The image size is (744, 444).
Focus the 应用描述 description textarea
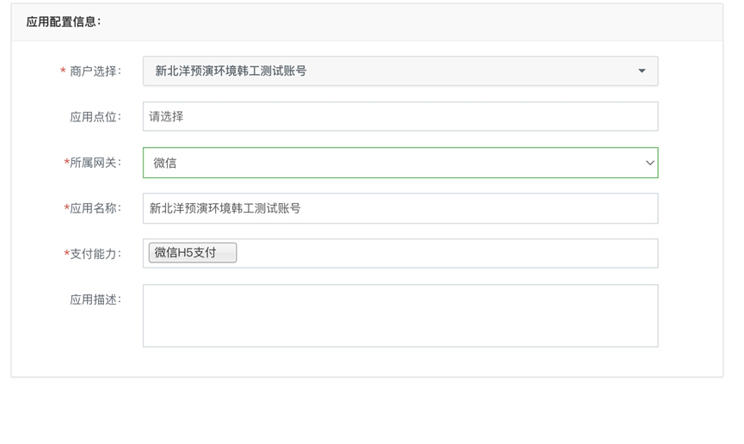pos(400,316)
